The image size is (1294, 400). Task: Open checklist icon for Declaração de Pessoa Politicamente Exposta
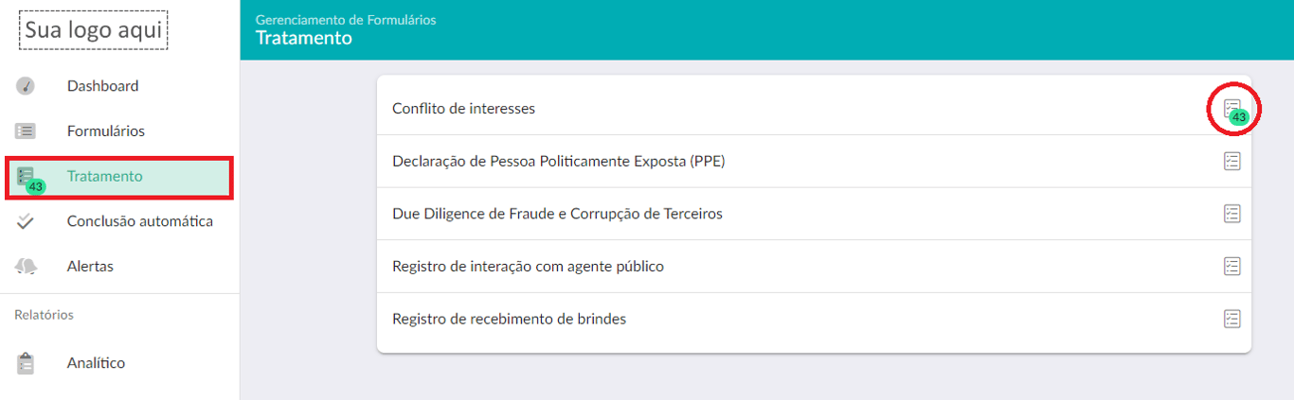pyautogui.click(x=1231, y=161)
